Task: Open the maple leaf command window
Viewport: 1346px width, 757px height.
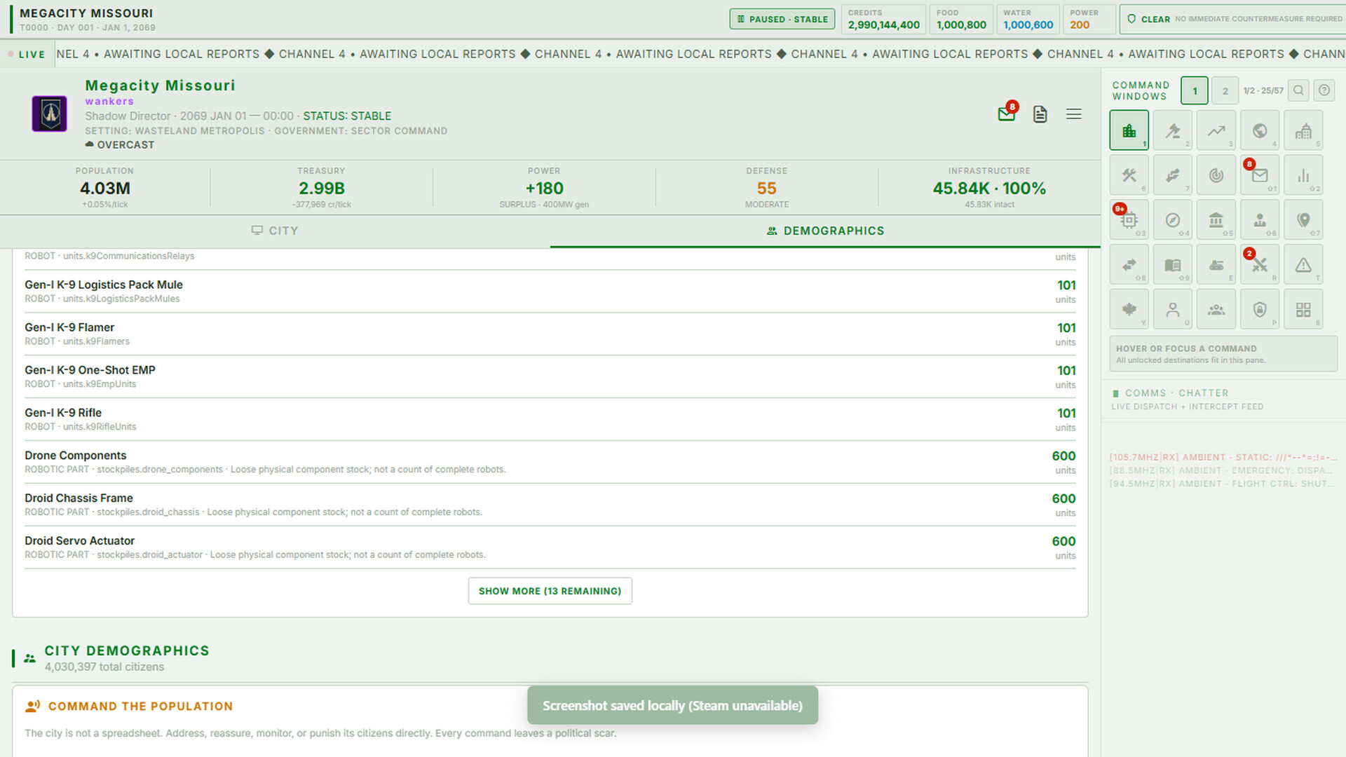Action: coord(1129,309)
